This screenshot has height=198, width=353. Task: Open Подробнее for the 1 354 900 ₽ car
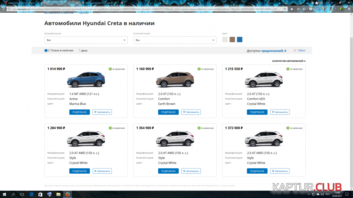168,171
